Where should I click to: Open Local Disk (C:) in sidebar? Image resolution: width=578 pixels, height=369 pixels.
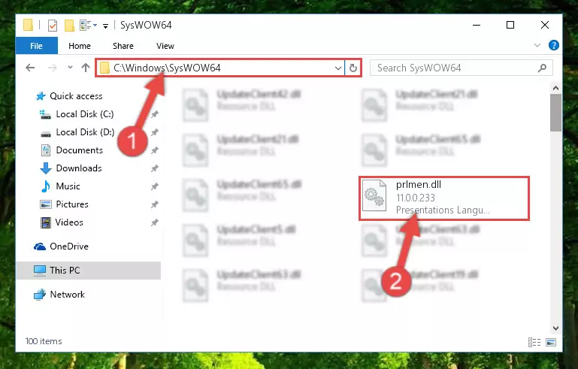[85, 114]
